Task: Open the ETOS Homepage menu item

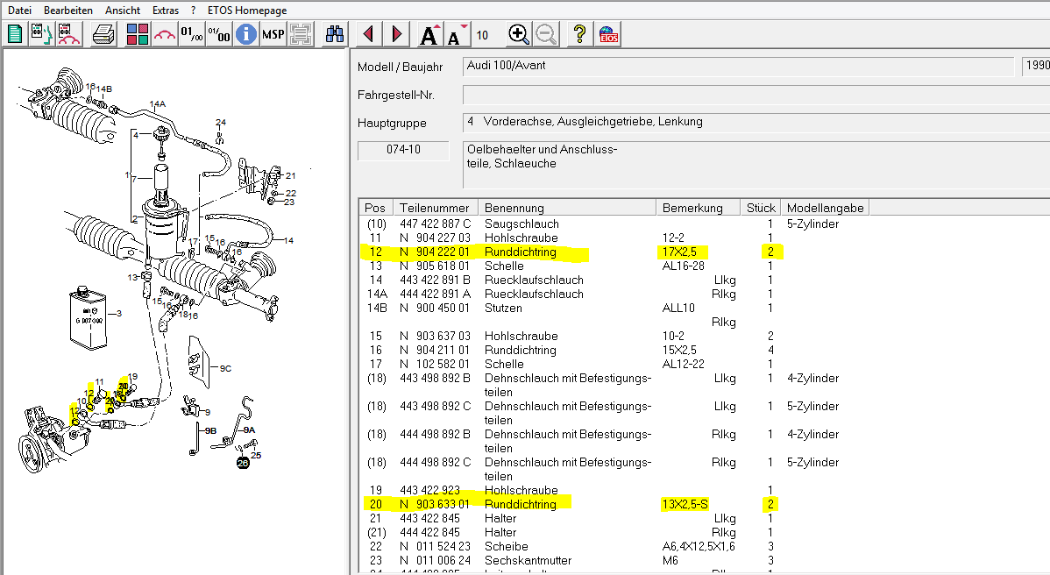Action: (247, 10)
